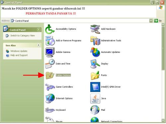Image resolution: width=166 pixels, height=124 pixels.
Task: Open the Automatic Updates globe icon
Action: click(95, 52)
